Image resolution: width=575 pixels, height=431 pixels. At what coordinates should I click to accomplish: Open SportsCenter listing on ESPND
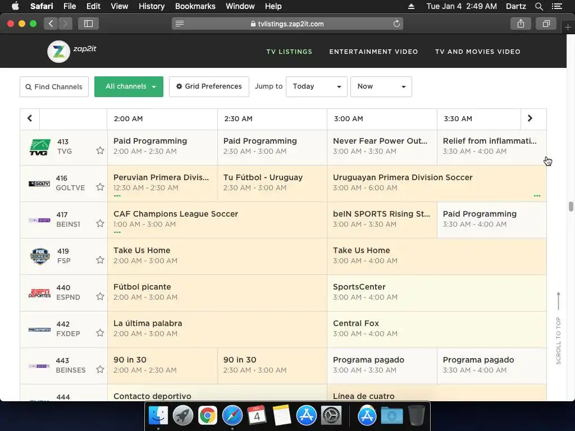[436, 293]
